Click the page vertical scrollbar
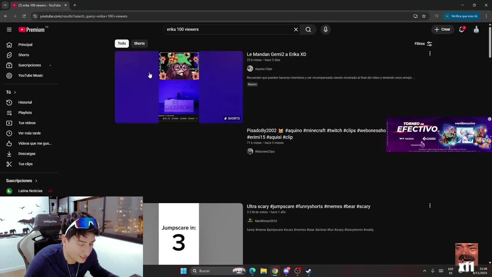 pyautogui.click(x=490, y=42)
